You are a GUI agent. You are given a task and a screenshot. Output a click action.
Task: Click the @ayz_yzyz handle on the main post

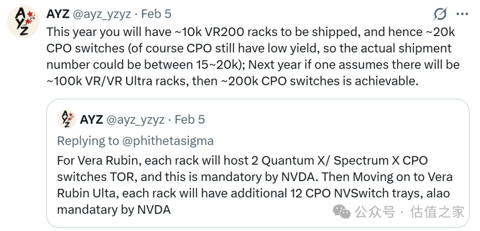click(x=101, y=14)
